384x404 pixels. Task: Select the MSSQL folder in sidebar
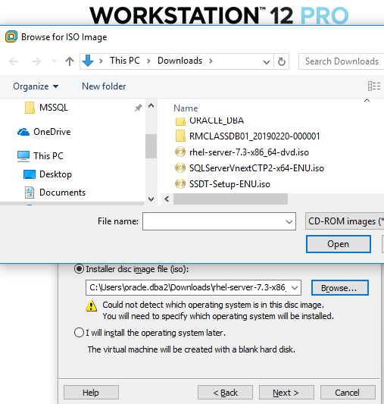coord(54,108)
